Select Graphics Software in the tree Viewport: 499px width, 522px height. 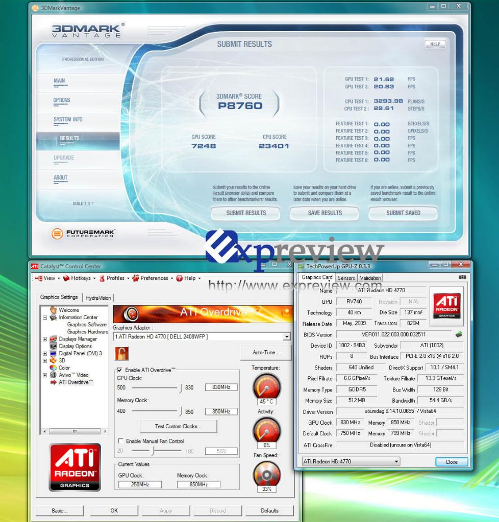tap(87, 324)
